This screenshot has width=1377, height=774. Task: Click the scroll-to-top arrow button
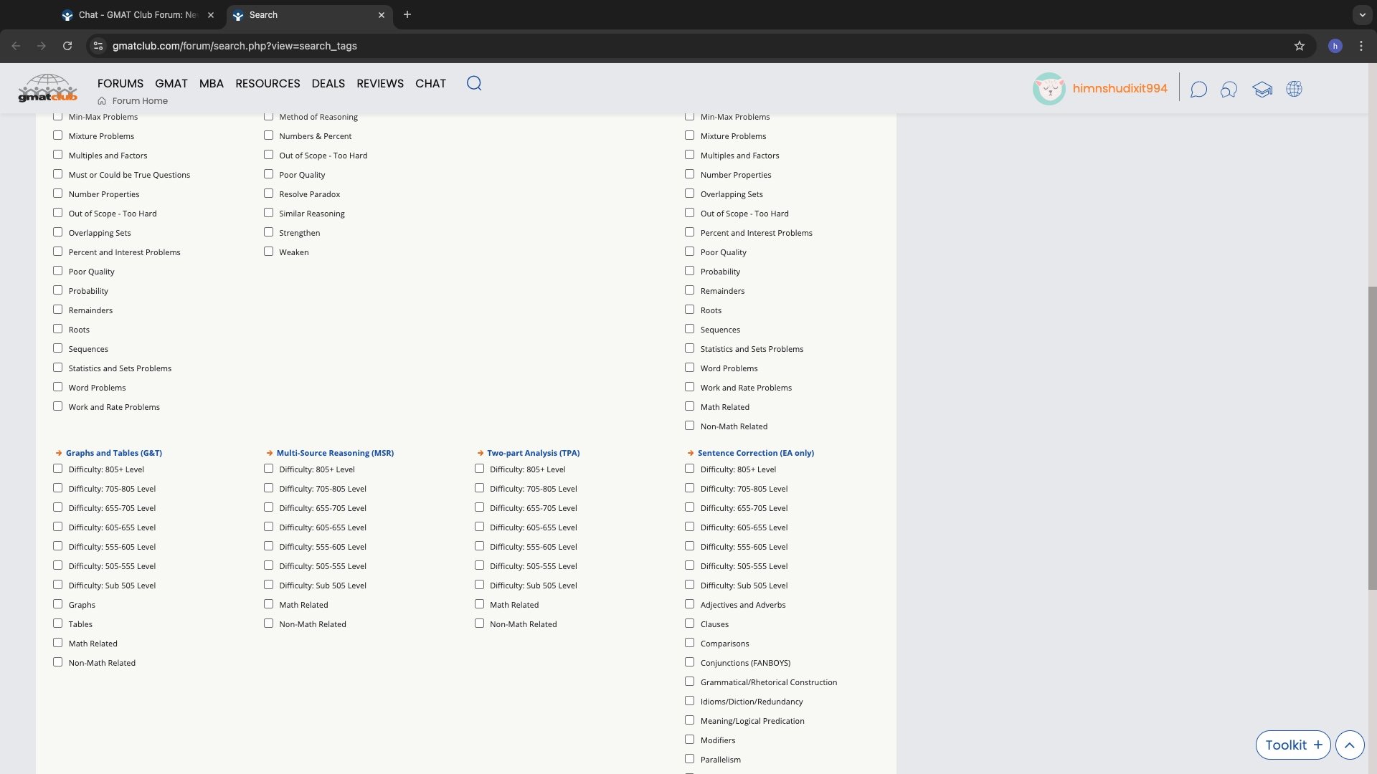[x=1349, y=745]
